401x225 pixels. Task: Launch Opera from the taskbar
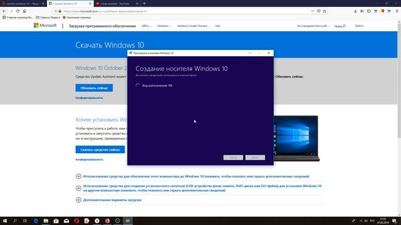click(x=76, y=221)
